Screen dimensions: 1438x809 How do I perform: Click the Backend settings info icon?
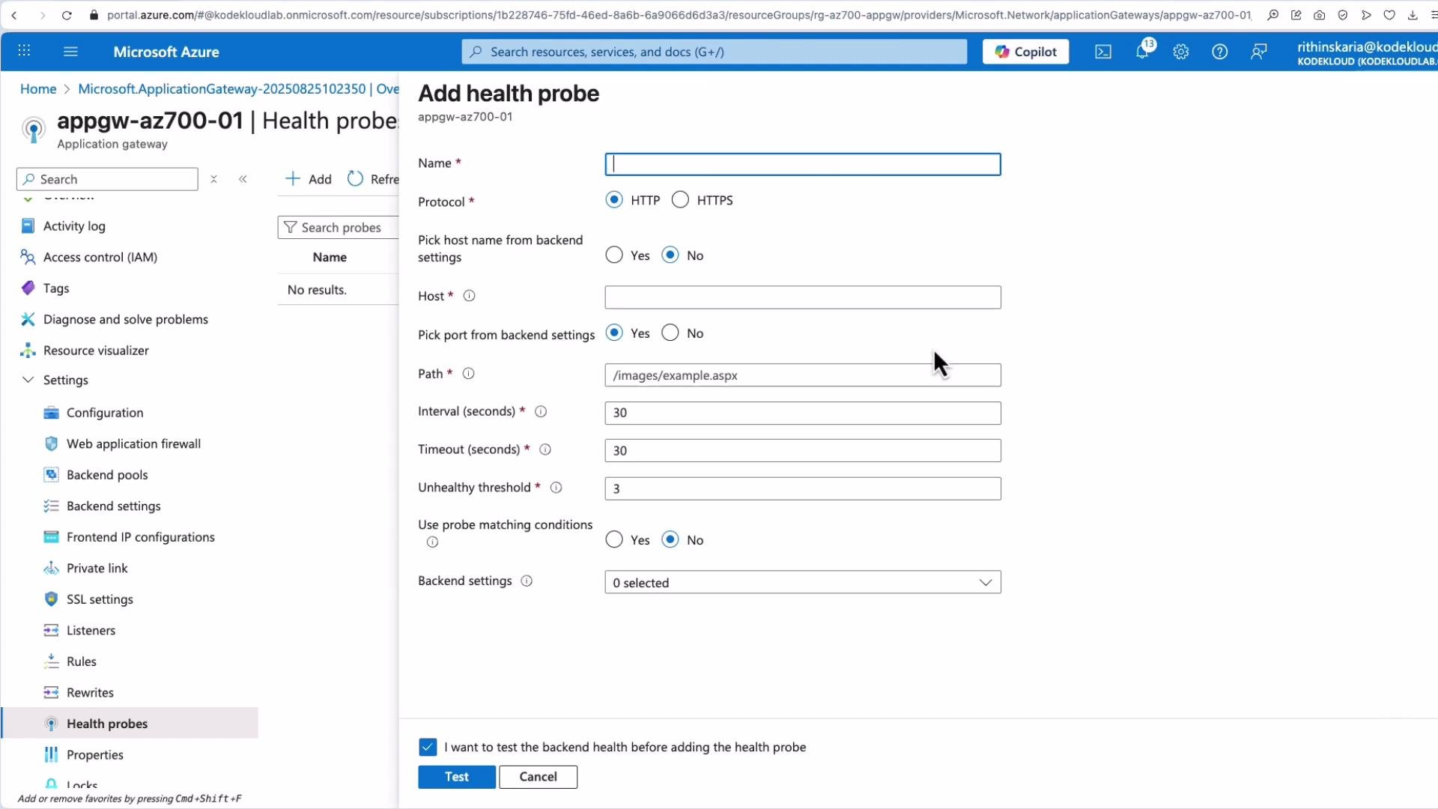527,581
